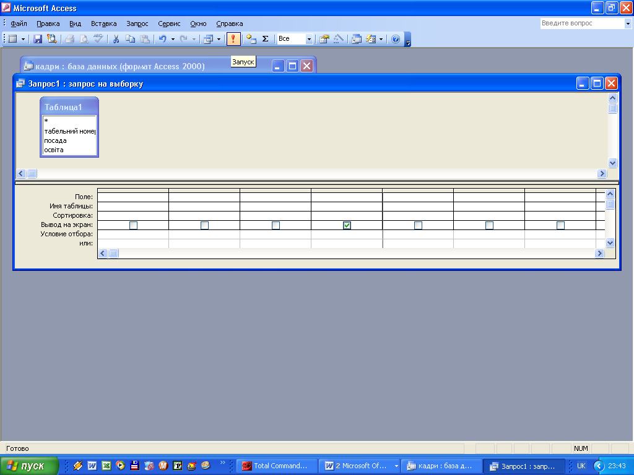Check Вывод на экран in sixth column
Image resolution: width=634 pixels, height=475 pixels.
click(489, 225)
